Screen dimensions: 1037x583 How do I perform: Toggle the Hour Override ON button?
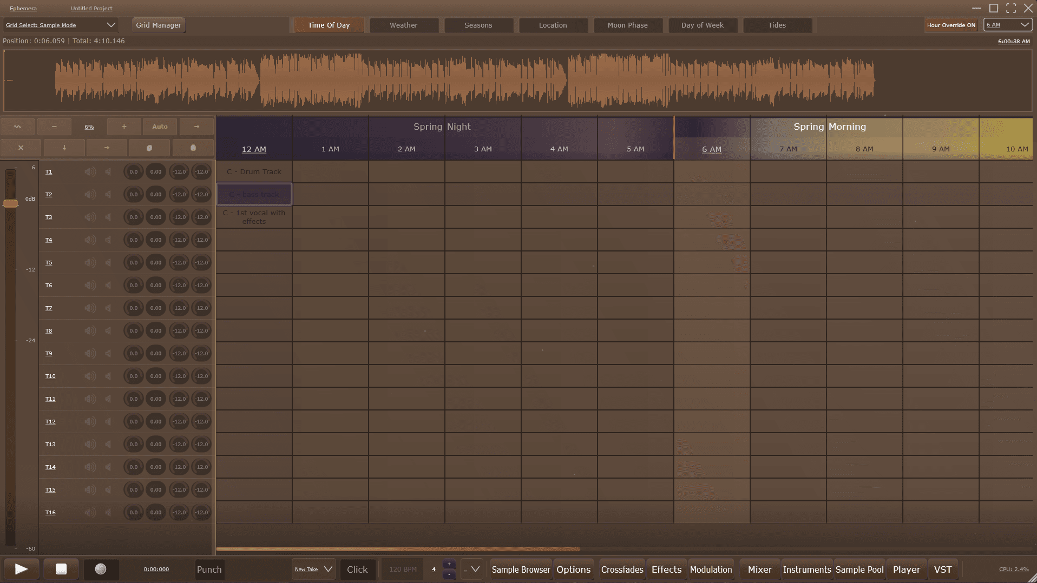coord(950,25)
